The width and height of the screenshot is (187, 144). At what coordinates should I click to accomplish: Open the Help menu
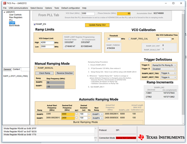pyautogui.click(x=84, y=8)
